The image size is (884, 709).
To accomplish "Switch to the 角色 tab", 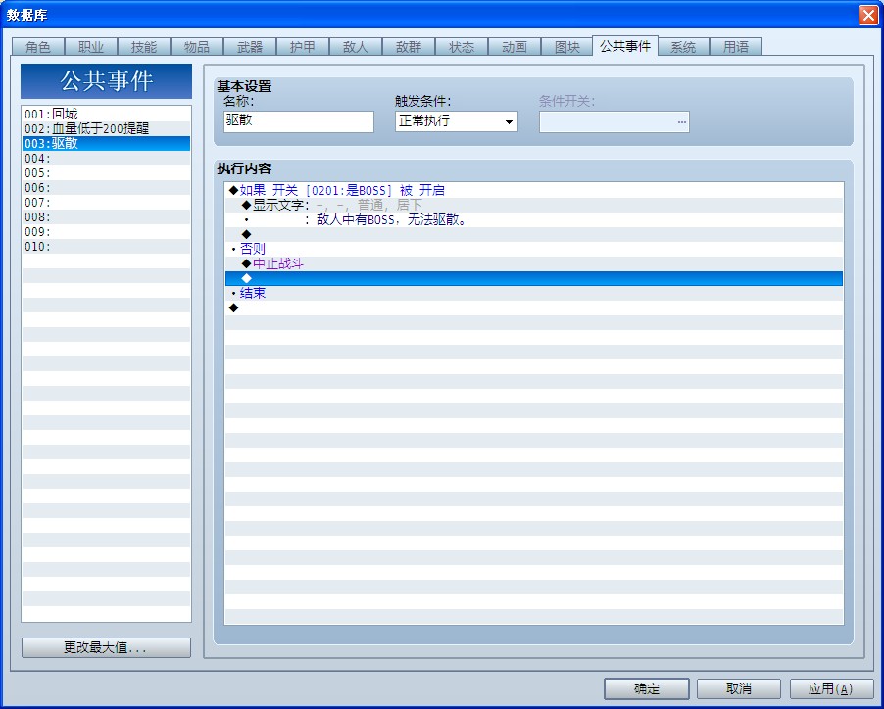I will point(38,47).
